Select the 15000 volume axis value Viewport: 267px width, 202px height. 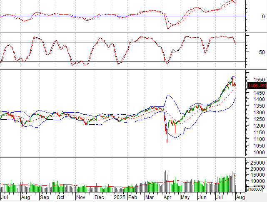[x=257, y=175]
